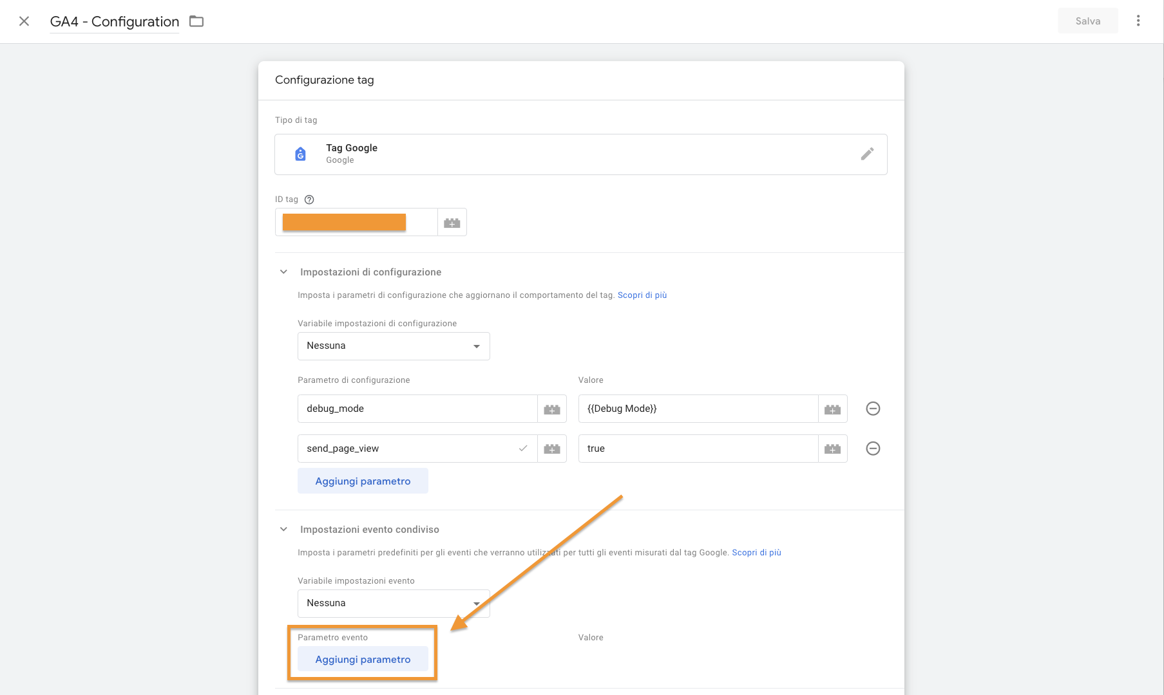Add an event parameter with Aggiungi parametro
Image resolution: width=1164 pixels, height=695 pixels.
(363, 660)
